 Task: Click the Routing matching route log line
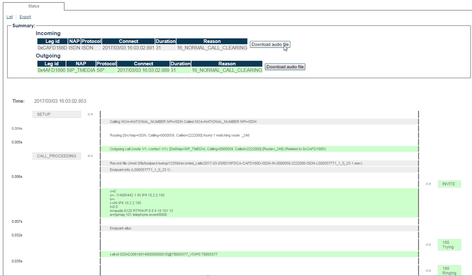[179, 135]
